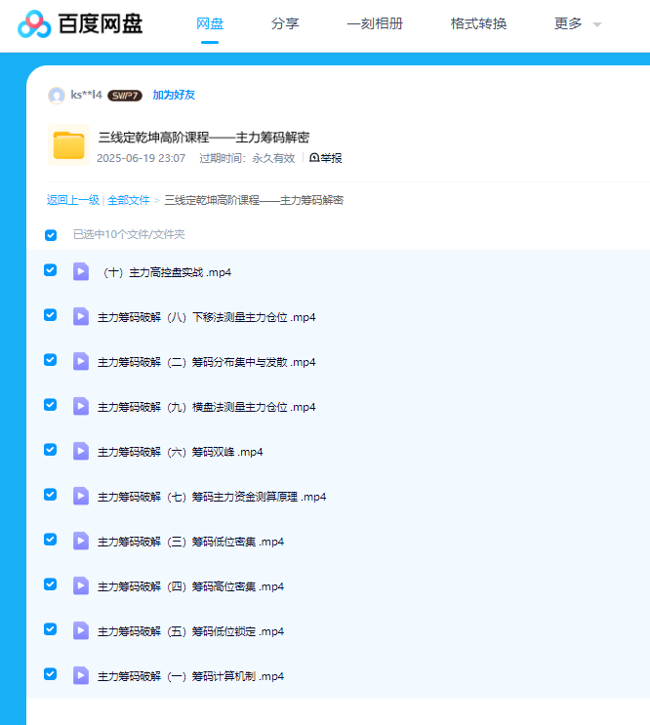
Task: Click the 2025-06-19 23:07 share date
Action: coord(141,158)
